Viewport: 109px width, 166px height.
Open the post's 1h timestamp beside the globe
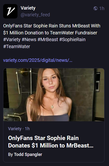[102, 8]
